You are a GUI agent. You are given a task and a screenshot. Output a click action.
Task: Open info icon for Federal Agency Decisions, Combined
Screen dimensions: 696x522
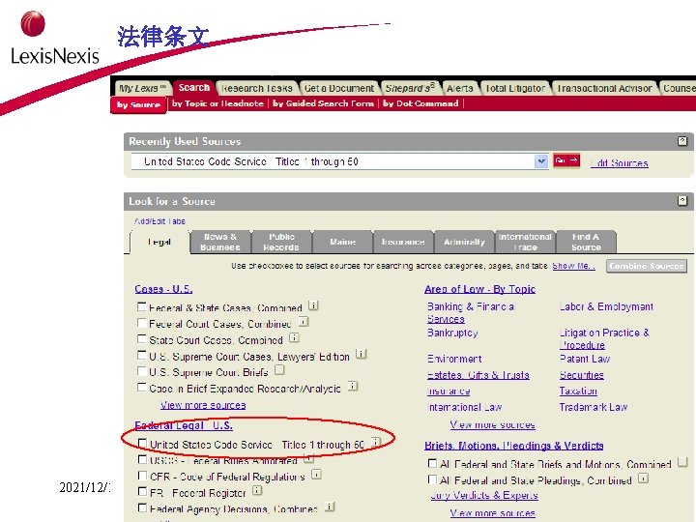(x=330, y=507)
